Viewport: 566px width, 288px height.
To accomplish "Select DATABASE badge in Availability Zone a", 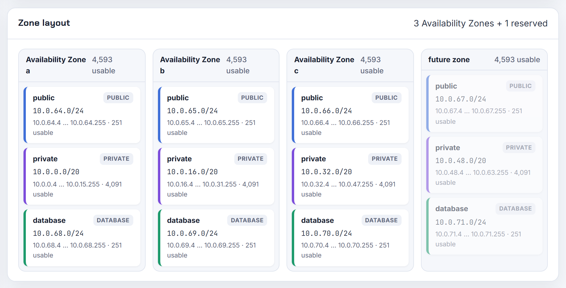I will (113, 220).
